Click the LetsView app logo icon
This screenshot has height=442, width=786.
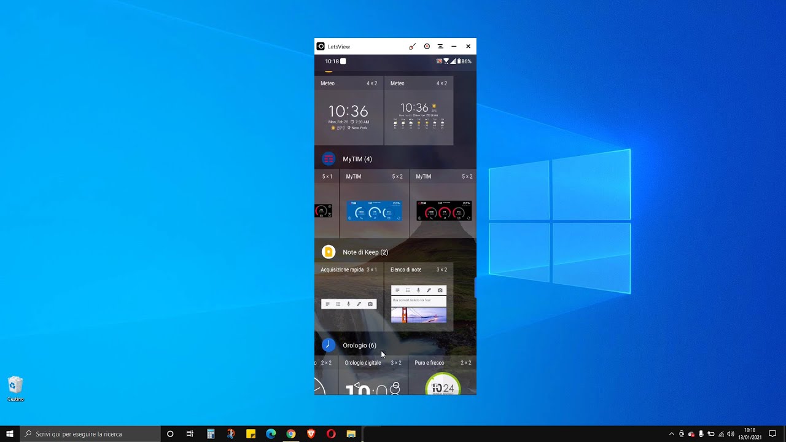pyautogui.click(x=321, y=47)
